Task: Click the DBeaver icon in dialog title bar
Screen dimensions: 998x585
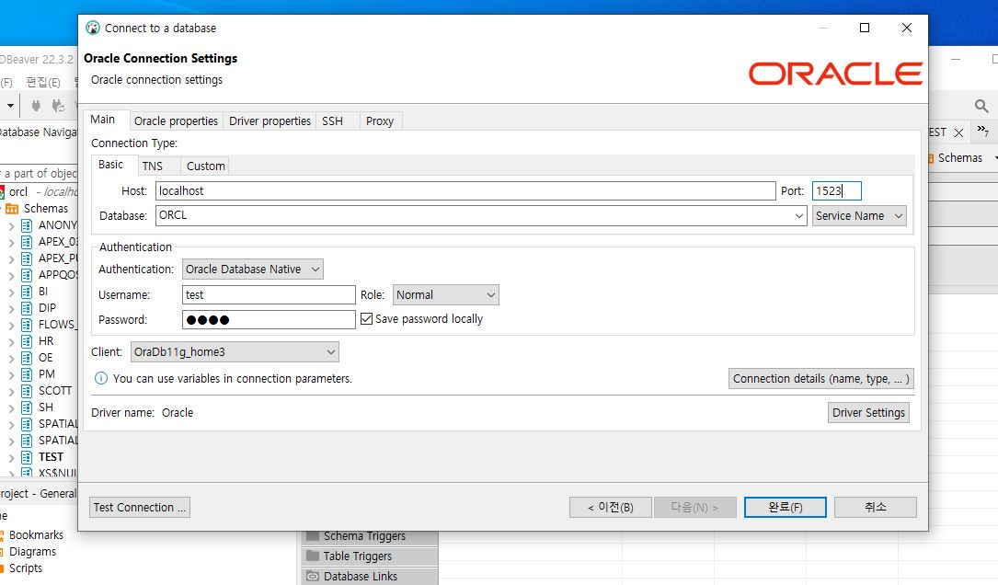Action: pyautogui.click(x=93, y=28)
